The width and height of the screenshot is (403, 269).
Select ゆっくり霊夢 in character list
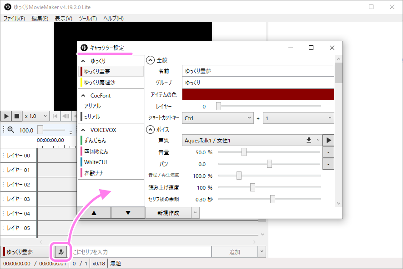pos(111,71)
